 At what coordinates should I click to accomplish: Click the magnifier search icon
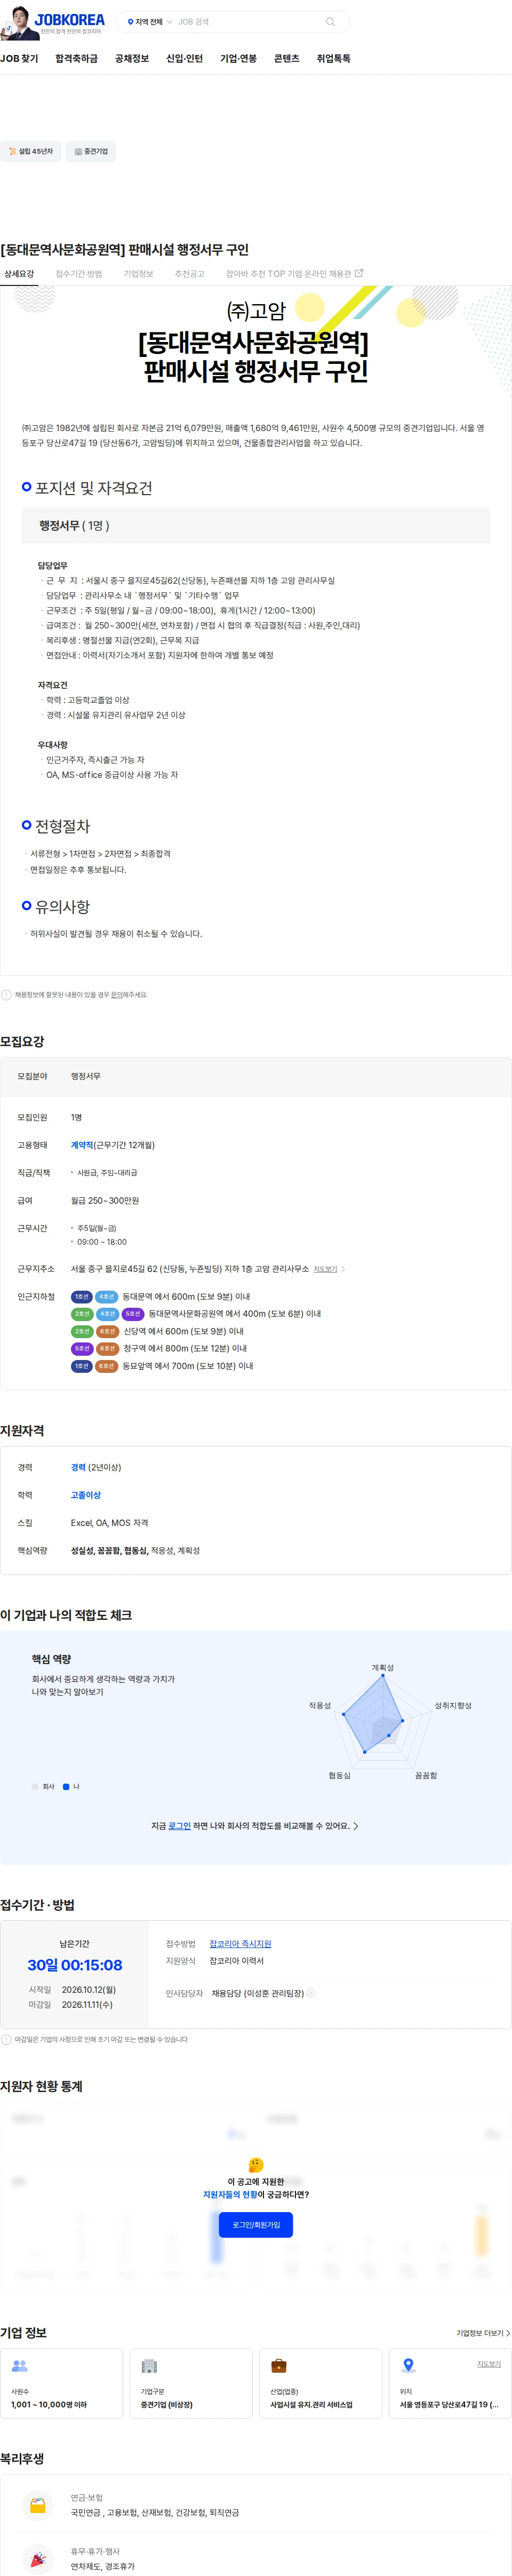click(x=330, y=22)
